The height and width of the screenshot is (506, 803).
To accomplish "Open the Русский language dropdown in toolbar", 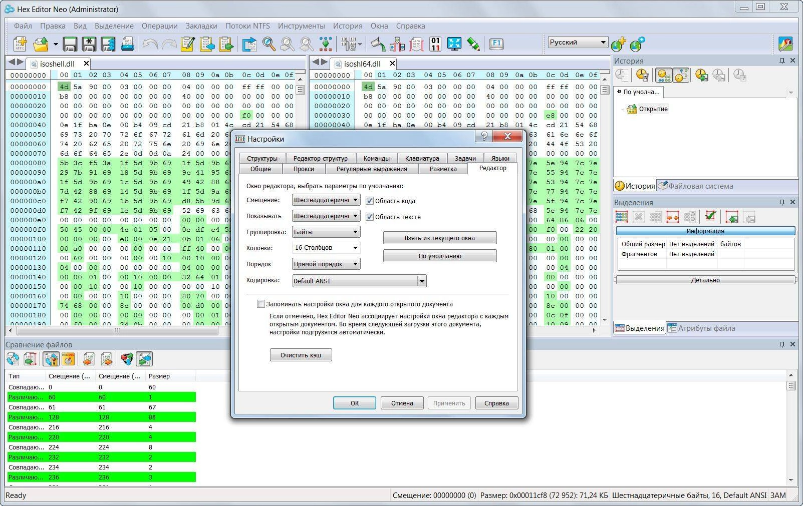I will (578, 43).
